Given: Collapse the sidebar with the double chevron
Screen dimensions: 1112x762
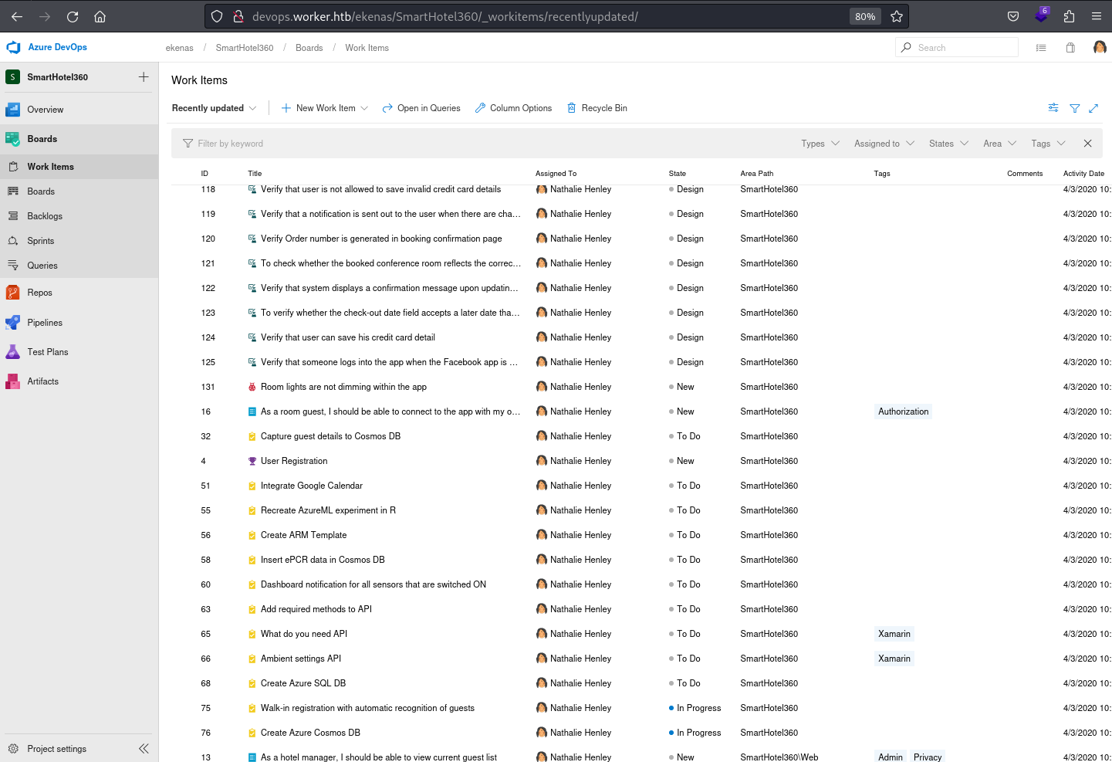Looking at the screenshot, I should coord(144,749).
